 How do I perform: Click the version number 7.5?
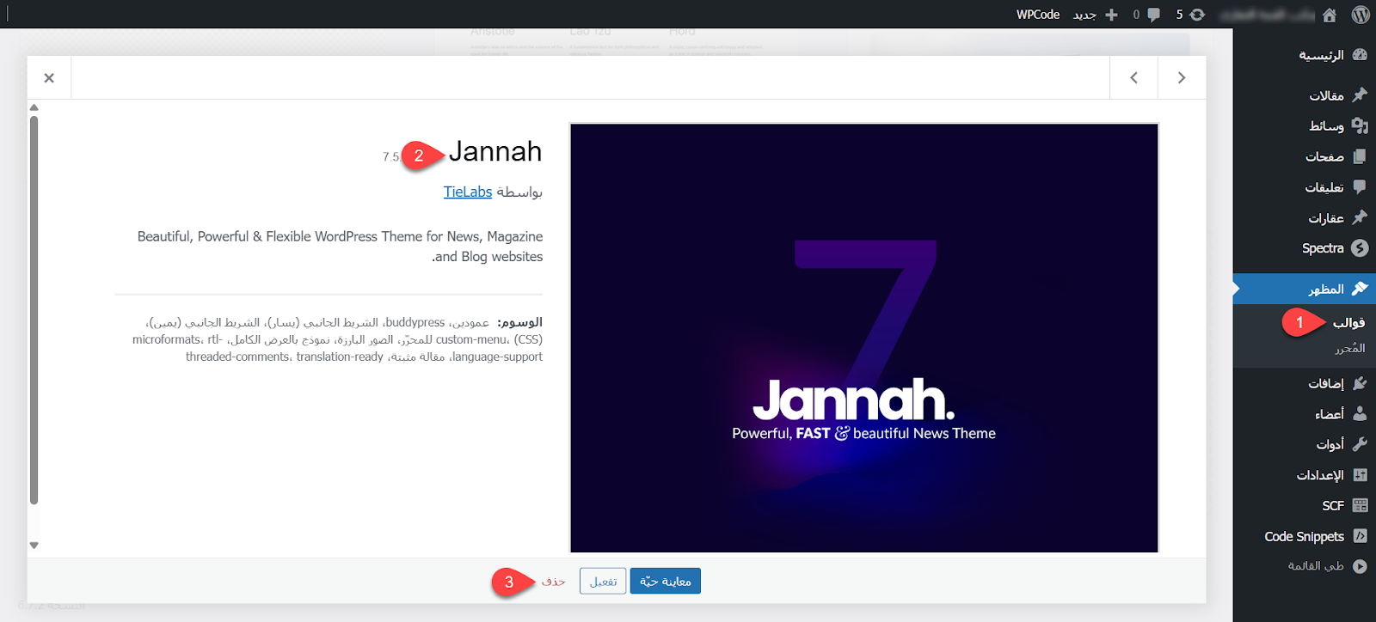390,157
